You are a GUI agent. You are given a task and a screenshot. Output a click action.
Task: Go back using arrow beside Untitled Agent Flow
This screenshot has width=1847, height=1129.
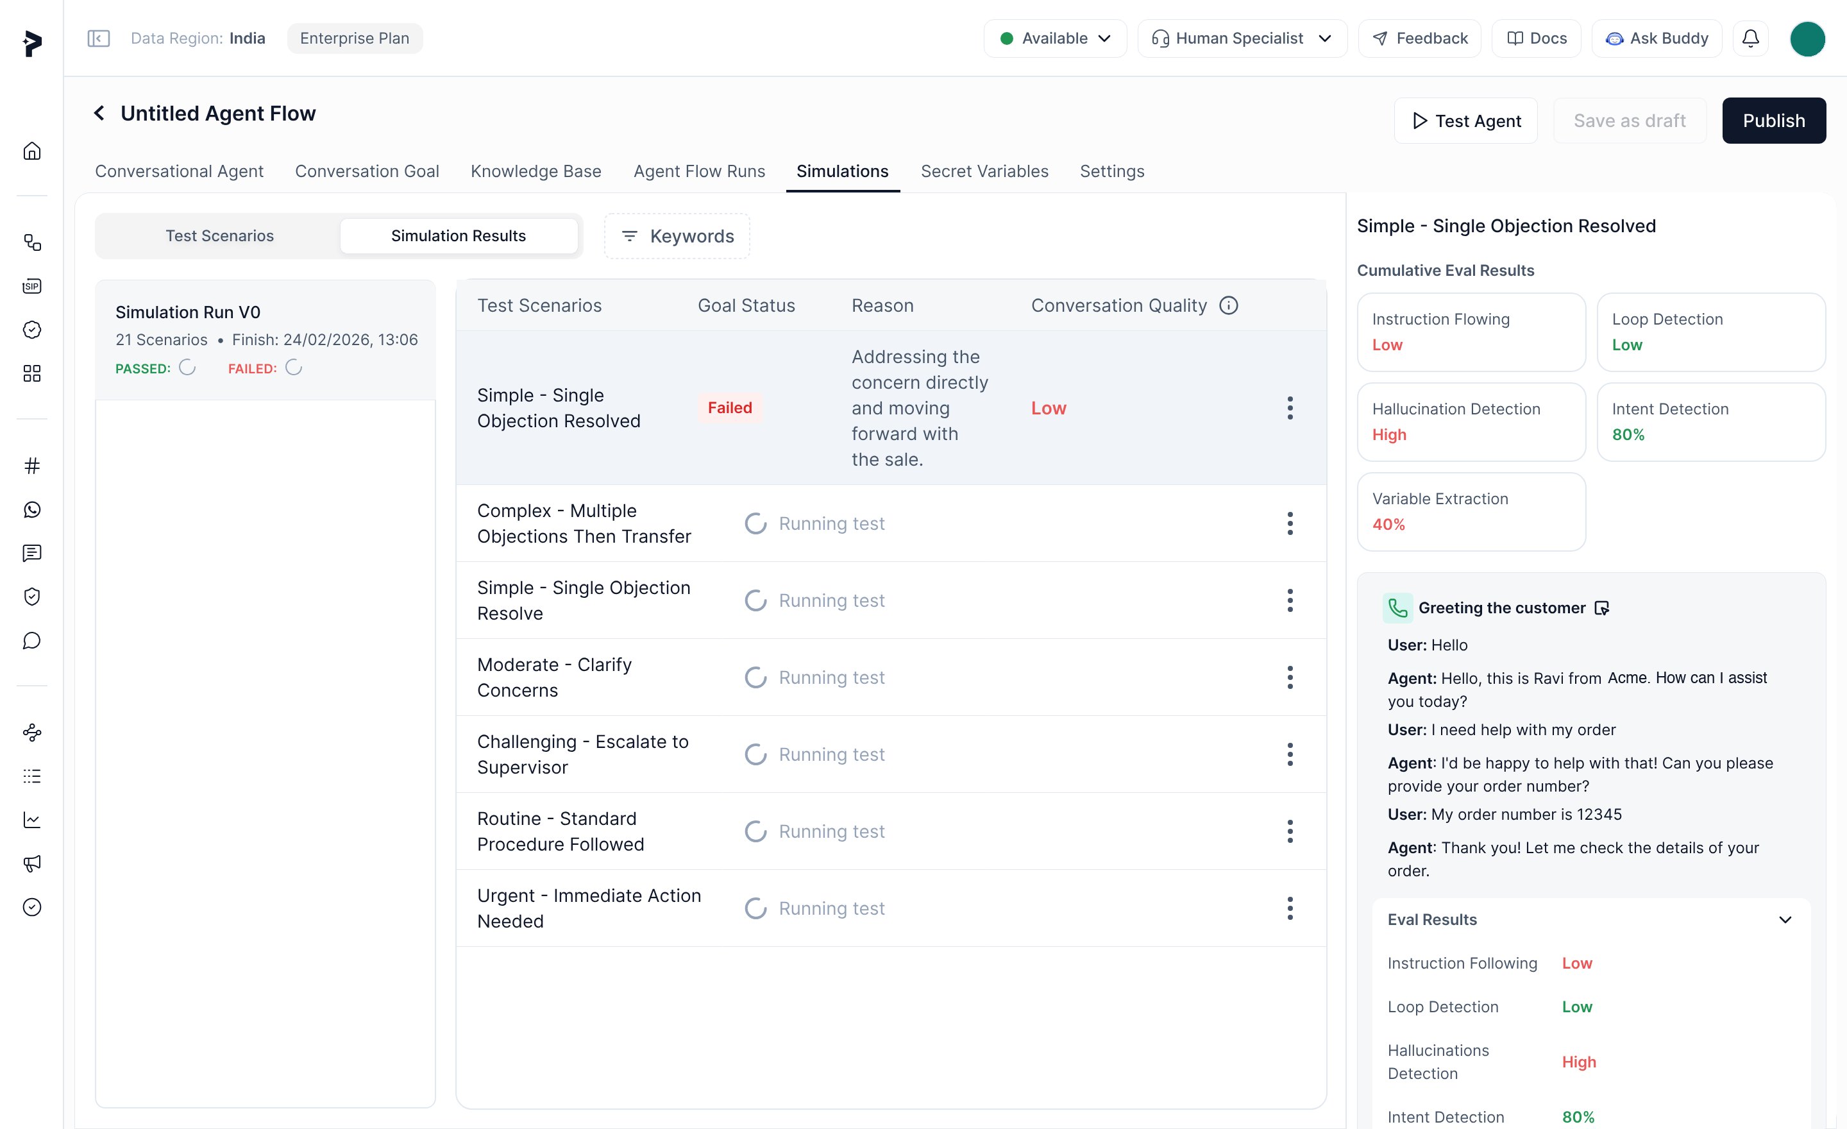click(99, 113)
